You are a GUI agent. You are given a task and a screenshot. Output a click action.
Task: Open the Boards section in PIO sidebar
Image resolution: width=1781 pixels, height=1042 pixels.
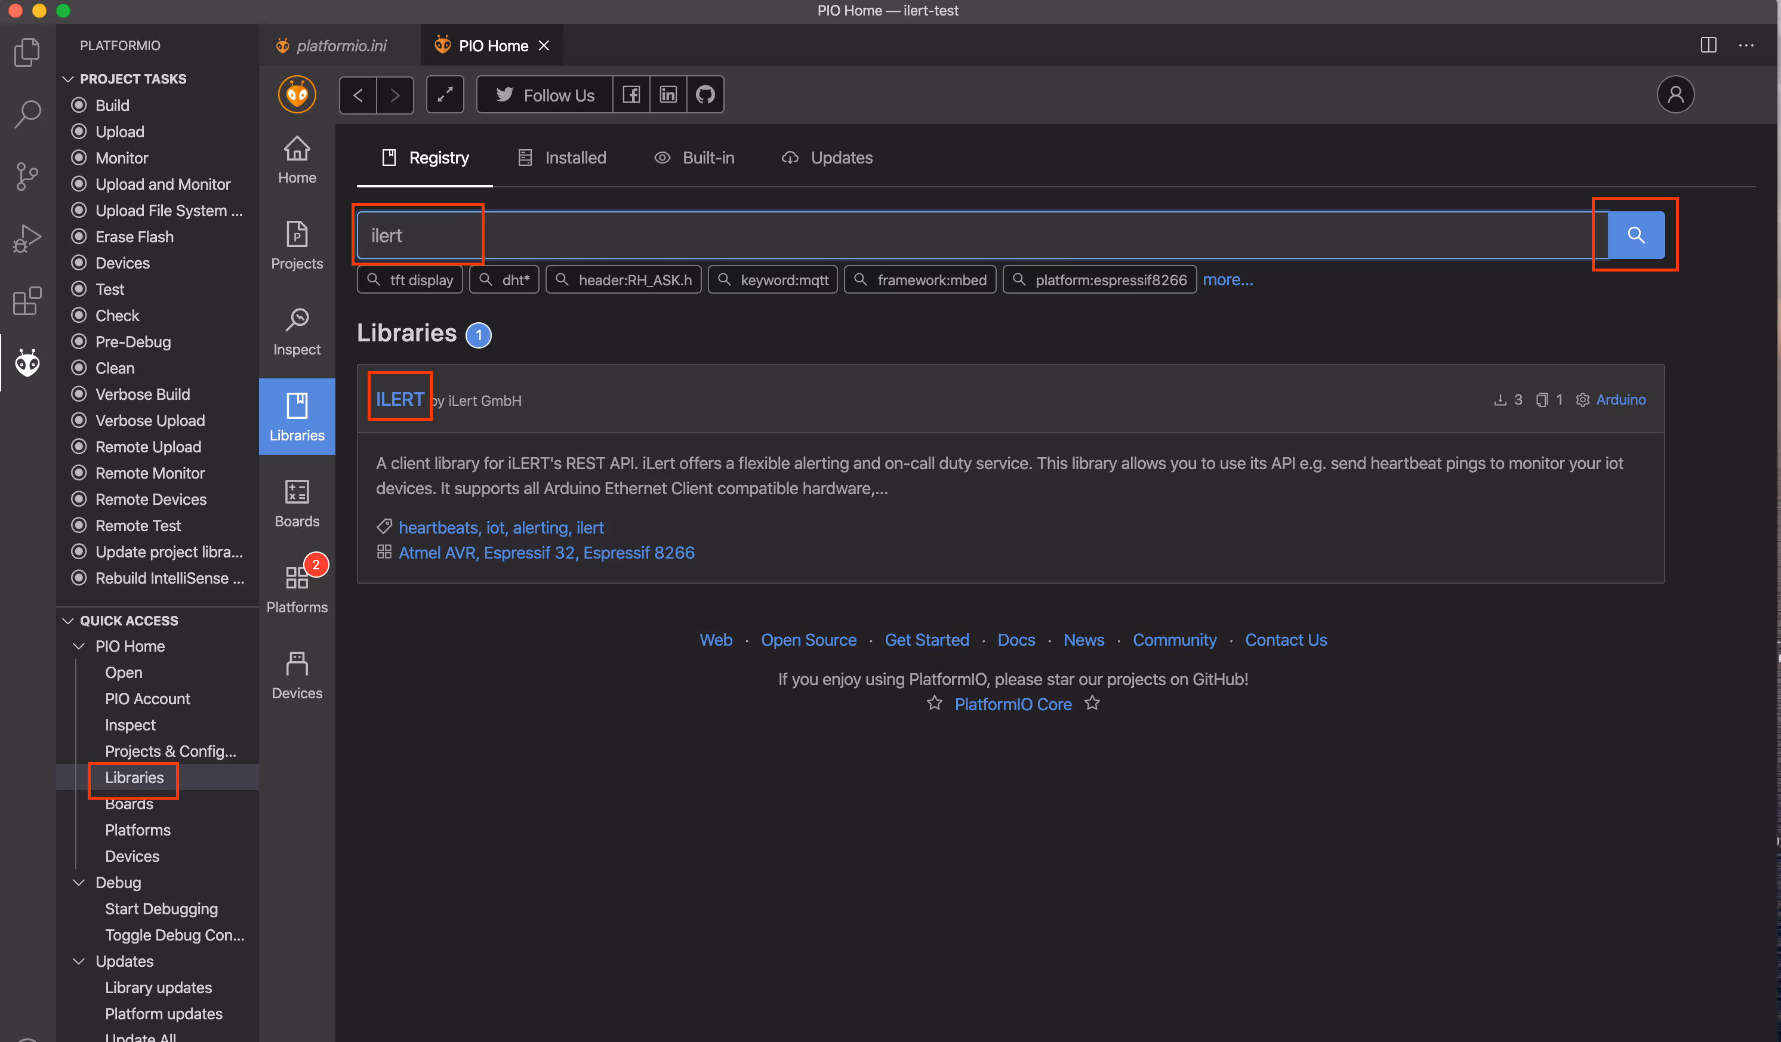click(x=297, y=503)
